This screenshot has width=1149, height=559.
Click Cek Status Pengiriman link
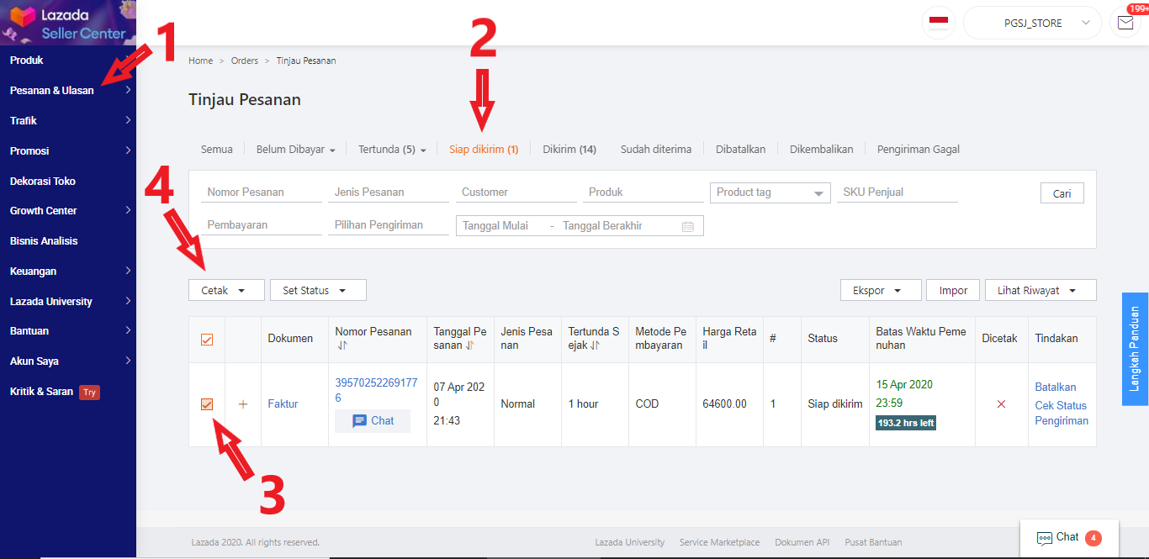tap(1062, 414)
